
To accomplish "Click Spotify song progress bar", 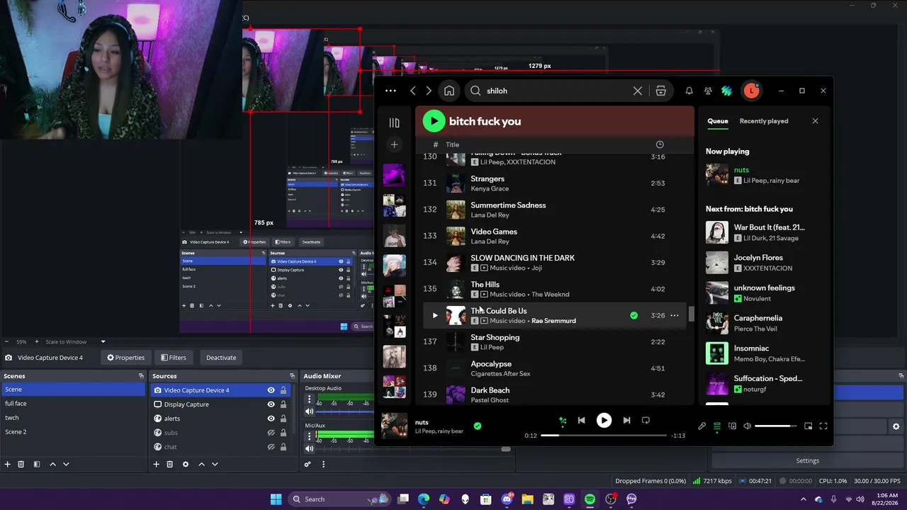I will pyautogui.click(x=604, y=436).
